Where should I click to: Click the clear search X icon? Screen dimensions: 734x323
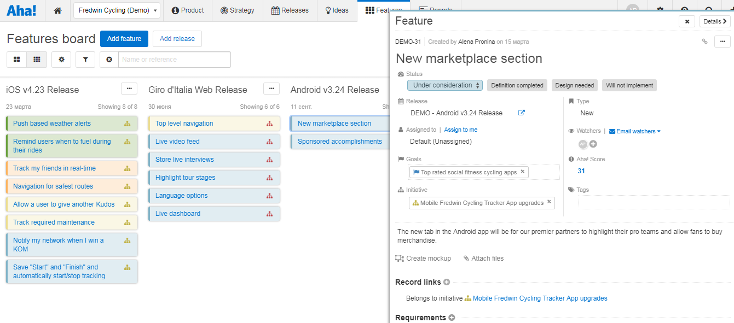click(x=109, y=60)
